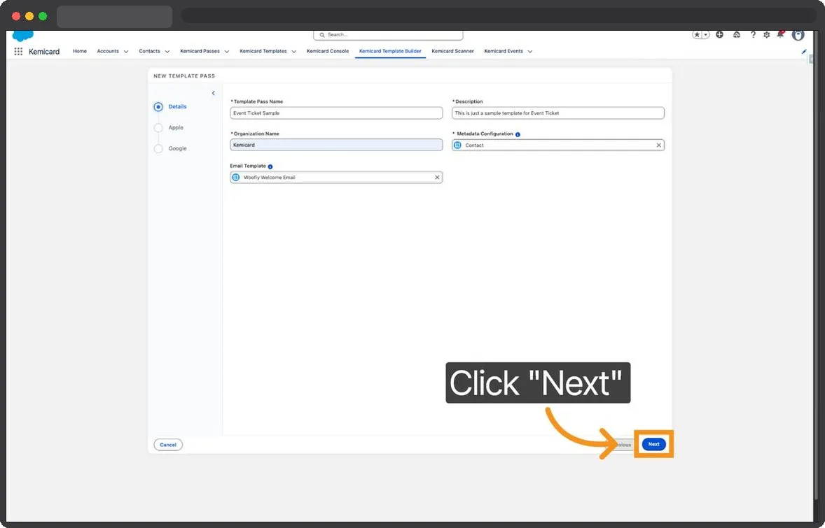Click the favorites star icon
Screen dimensions: 825x528
(x=697, y=35)
